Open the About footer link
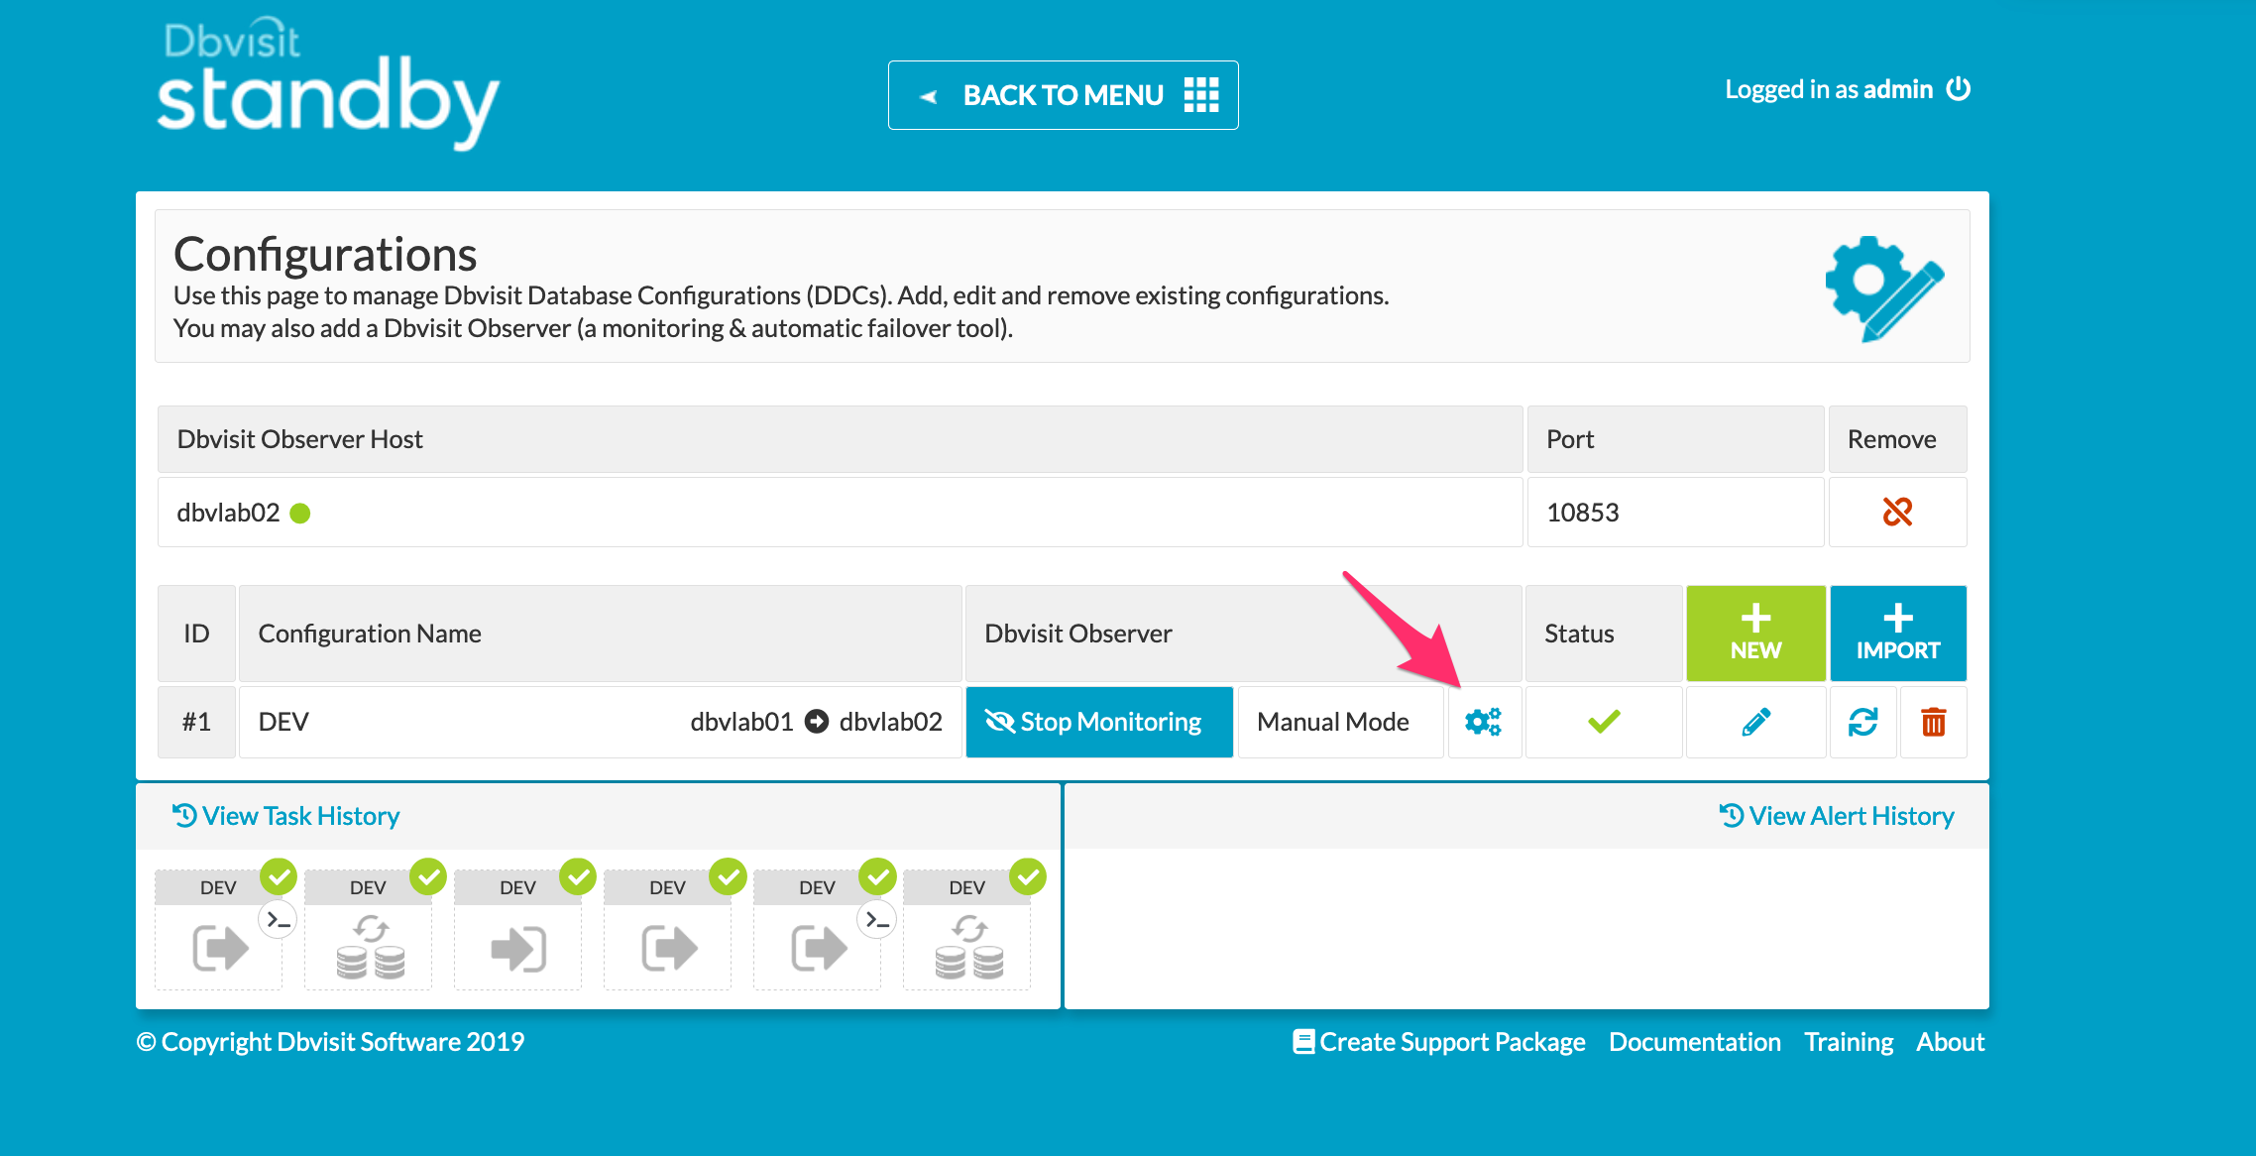2256x1156 pixels. (1950, 1042)
